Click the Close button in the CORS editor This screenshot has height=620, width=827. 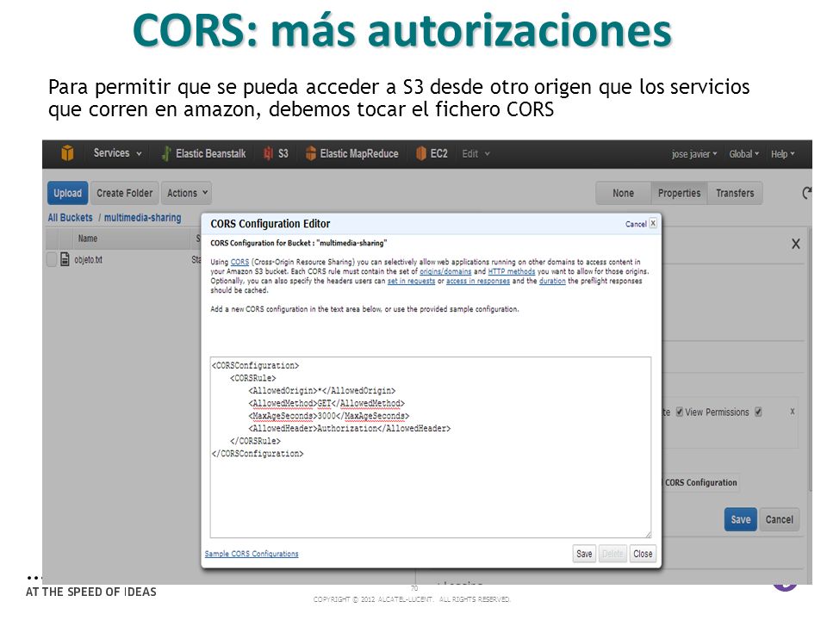point(643,554)
